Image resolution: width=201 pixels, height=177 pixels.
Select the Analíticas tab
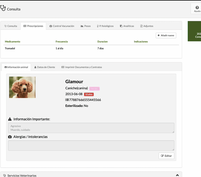(x=127, y=26)
